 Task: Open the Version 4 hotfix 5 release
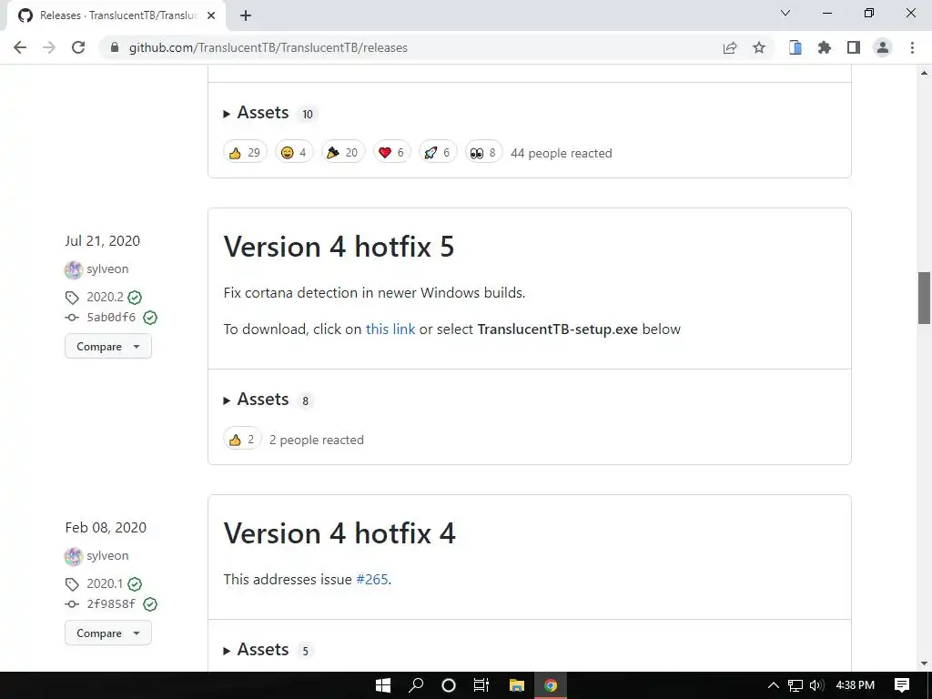[x=339, y=247]
